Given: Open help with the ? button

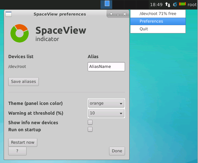Looking at the screenshot, I should pyautogui.click(x=17, y=151).
